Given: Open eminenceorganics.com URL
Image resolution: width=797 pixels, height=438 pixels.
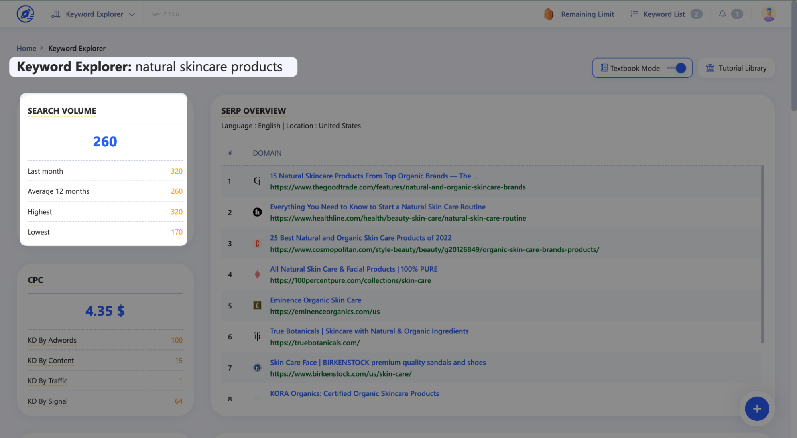Looking at the screenshot, I should (x=325, y=312).
